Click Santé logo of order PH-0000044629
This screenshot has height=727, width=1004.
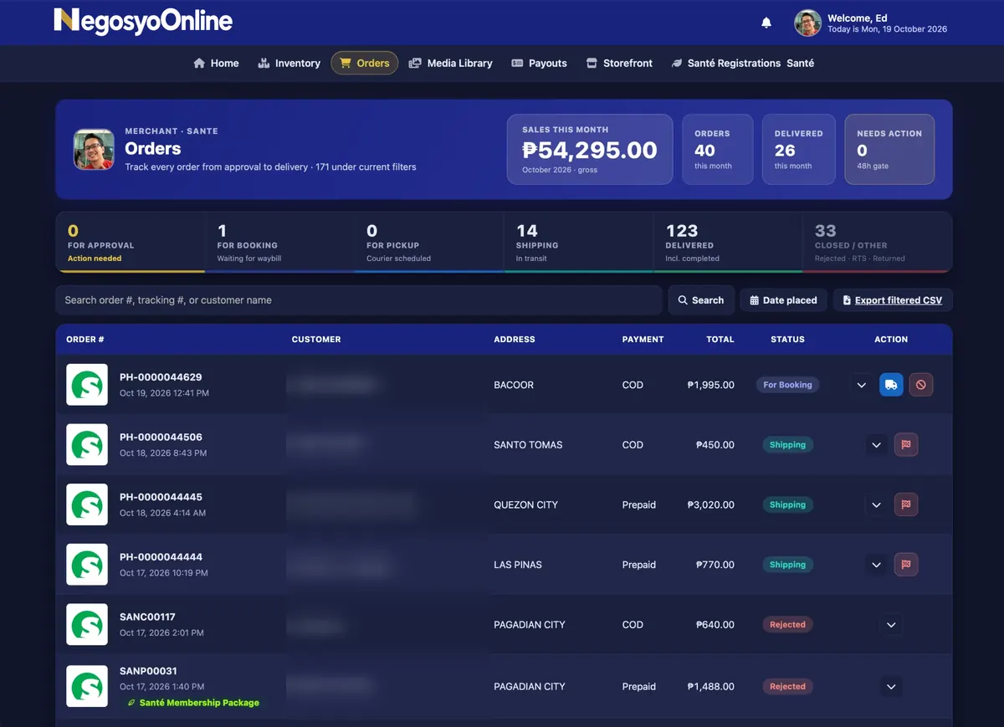click(87, 385)
